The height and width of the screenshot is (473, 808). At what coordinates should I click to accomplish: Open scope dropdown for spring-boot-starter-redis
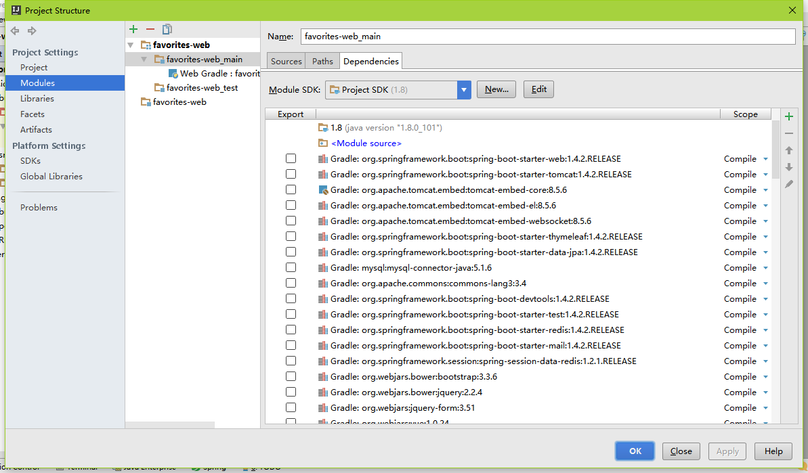[766, 330]
